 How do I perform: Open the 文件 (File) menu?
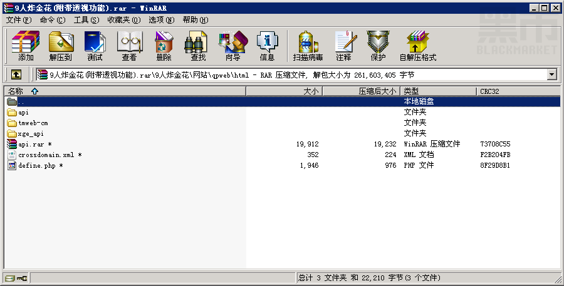click(18, 20)
